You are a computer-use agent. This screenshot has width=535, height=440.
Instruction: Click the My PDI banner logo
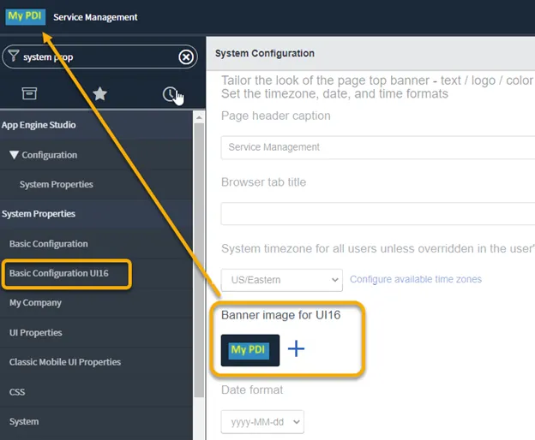(x=25, y=16)
